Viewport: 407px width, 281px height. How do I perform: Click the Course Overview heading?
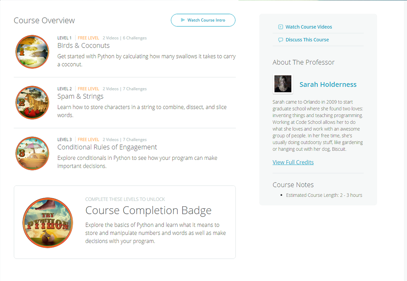coord(44,20)
